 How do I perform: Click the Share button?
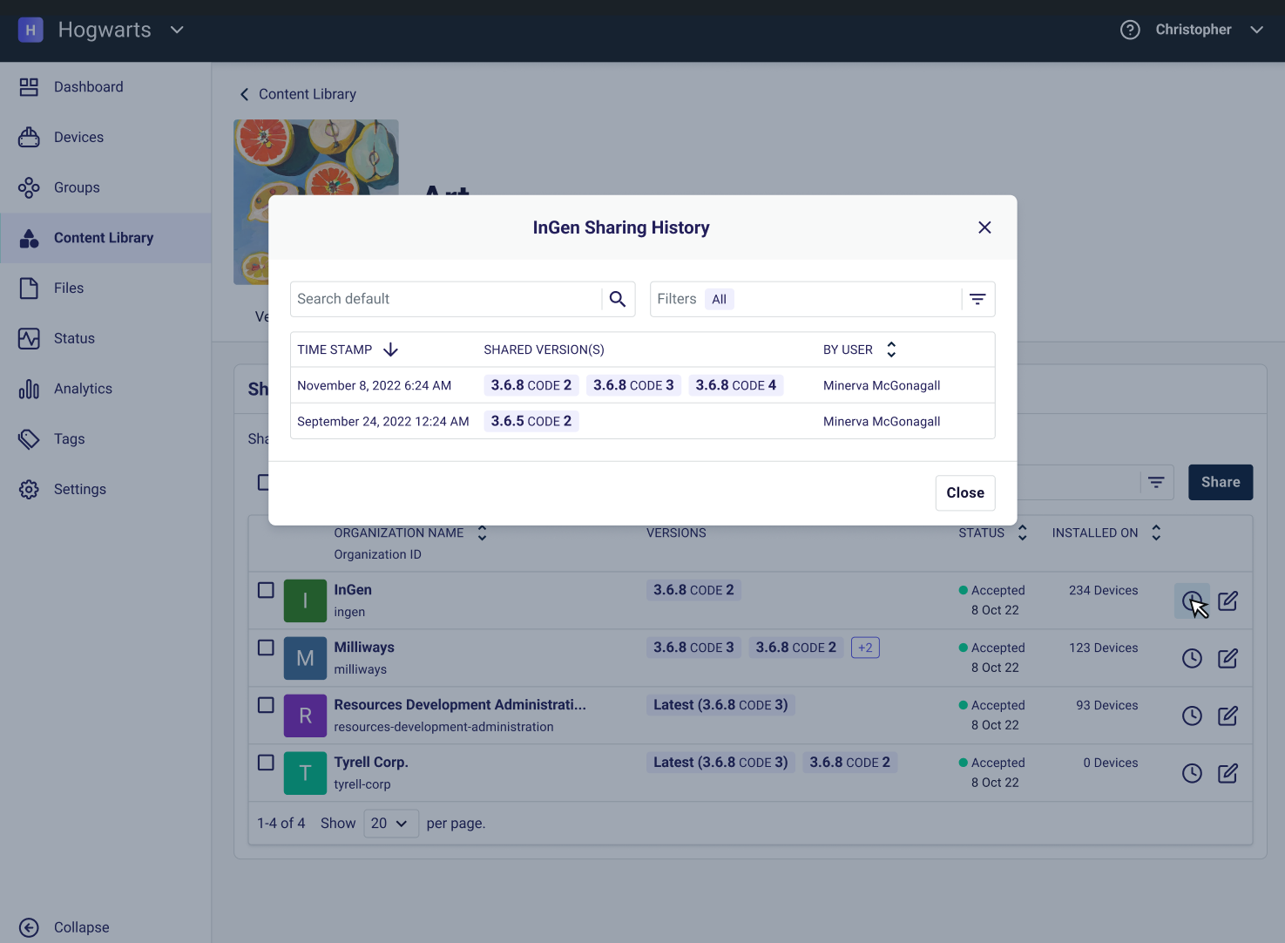[1221, 482]
